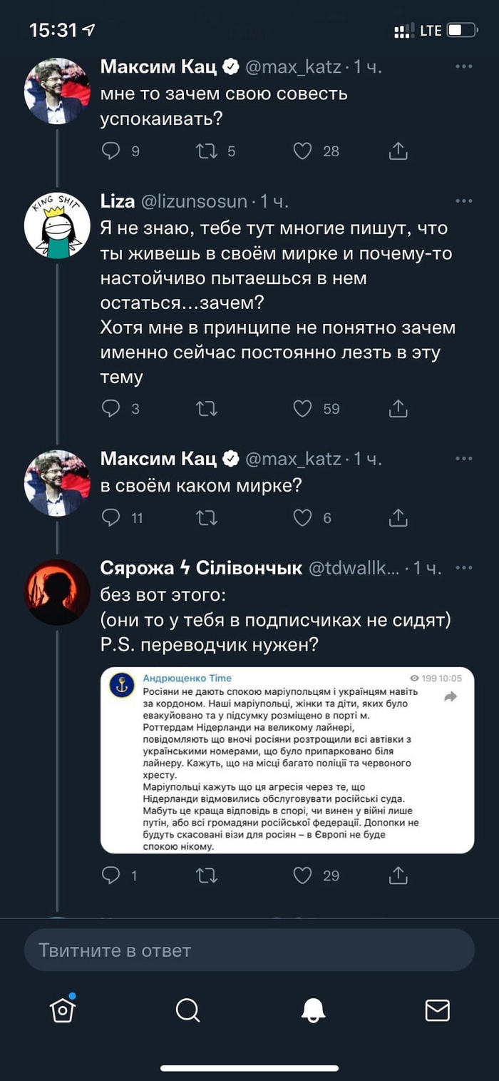
Task: Open more options on first Максим Кац tweet
Action: tap(464, 67)
